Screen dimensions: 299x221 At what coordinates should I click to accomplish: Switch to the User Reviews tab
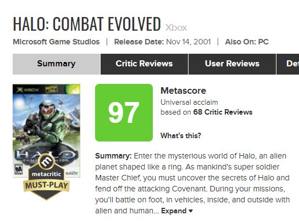tap(232, 64)
